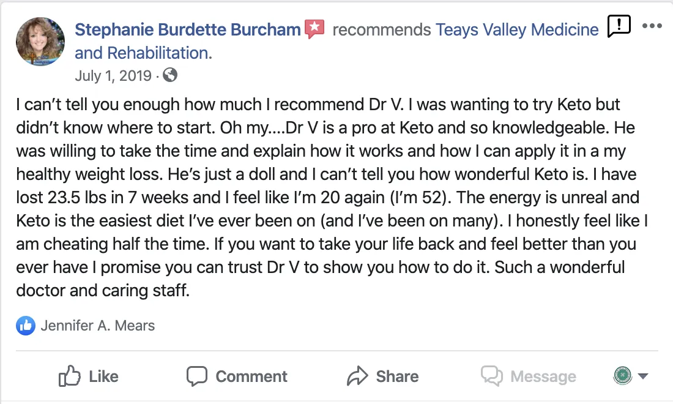Viewport: 673px width, 404px height.
Task: Click the review body text
Action: coord(324,196)
